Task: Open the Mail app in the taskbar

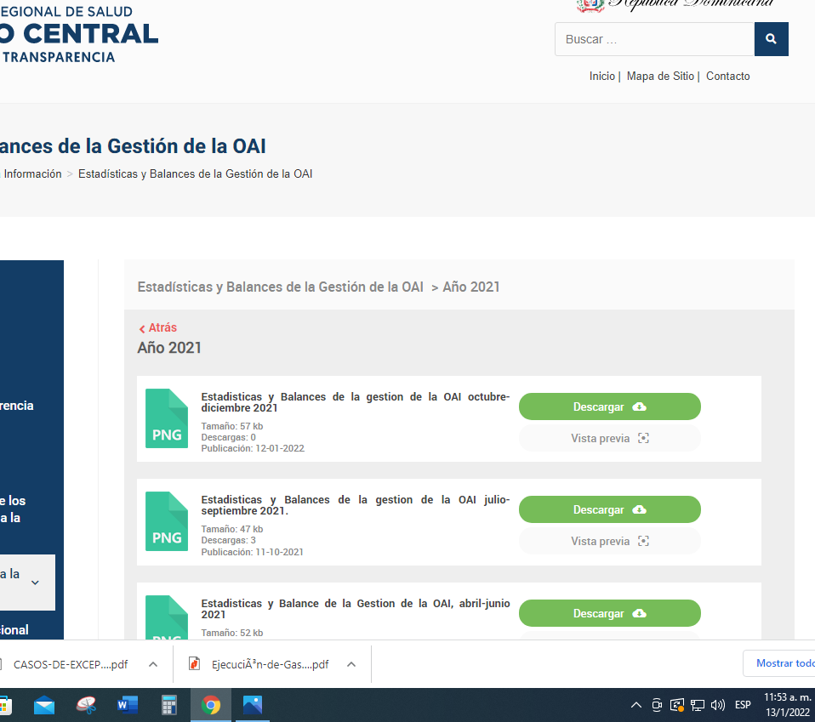Action: (44, 705)
